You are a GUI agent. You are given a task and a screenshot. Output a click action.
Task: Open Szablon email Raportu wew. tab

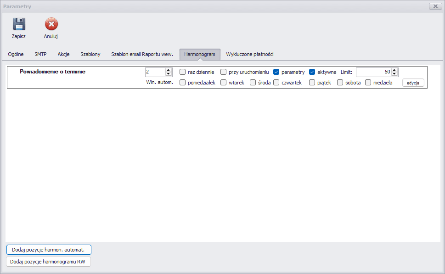tap(142, 54)
